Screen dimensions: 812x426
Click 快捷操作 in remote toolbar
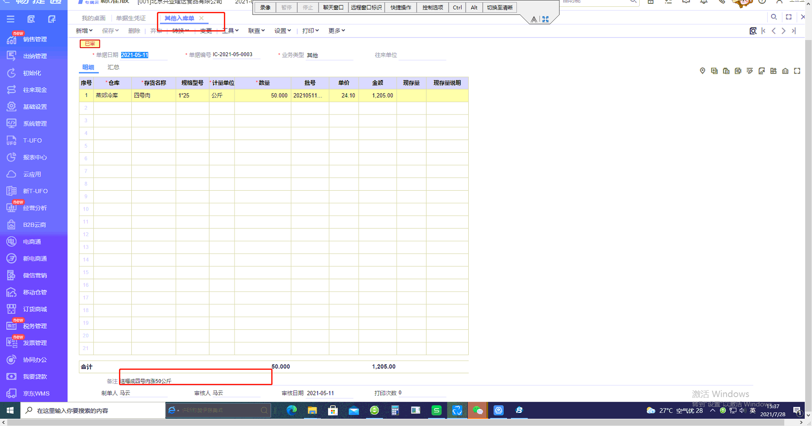pos(401,7)
